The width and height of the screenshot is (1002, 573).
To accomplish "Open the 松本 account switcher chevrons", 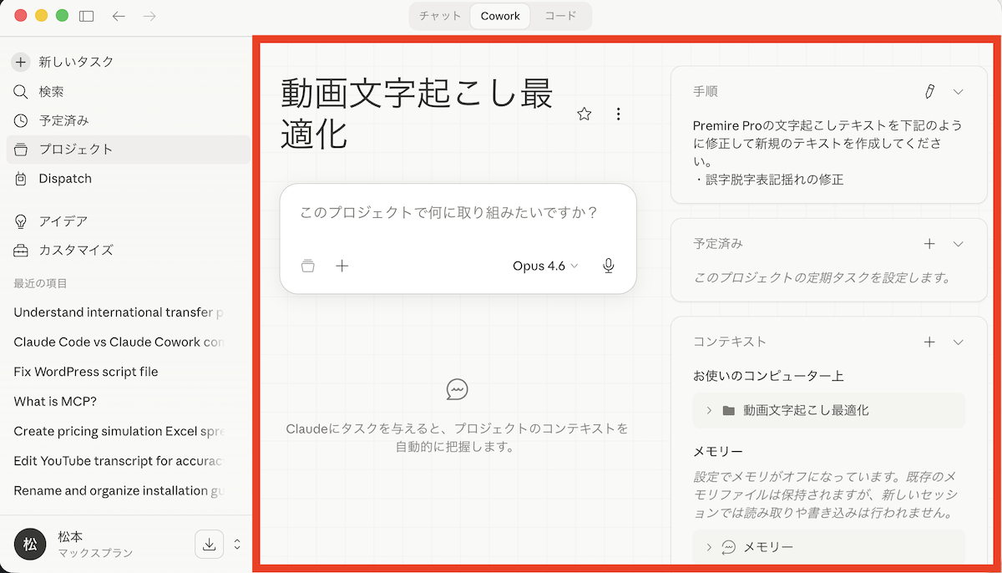I will pos(237,545).
